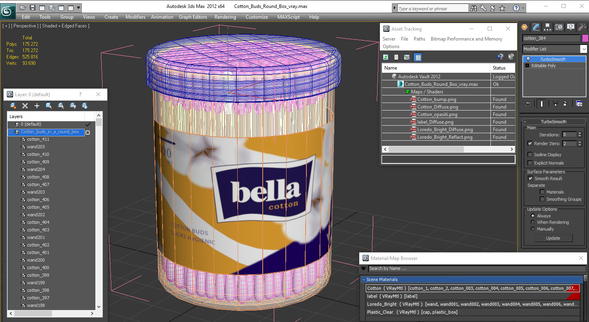Toggle Explicit Normals checkbox
Image resolution: width=589 pixels, height=322 pixels.
(x=530, y=163)
